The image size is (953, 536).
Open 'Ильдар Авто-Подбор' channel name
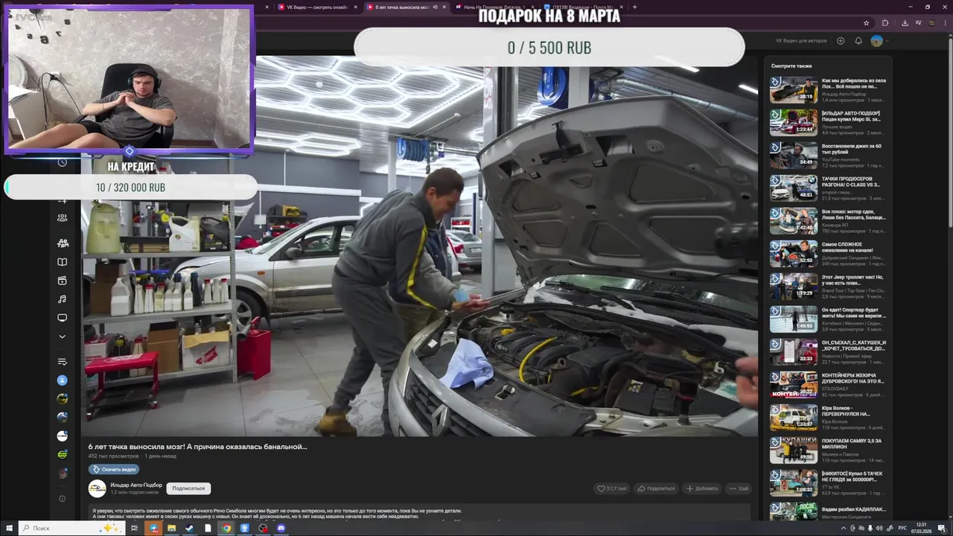click(x=136, y=485)
